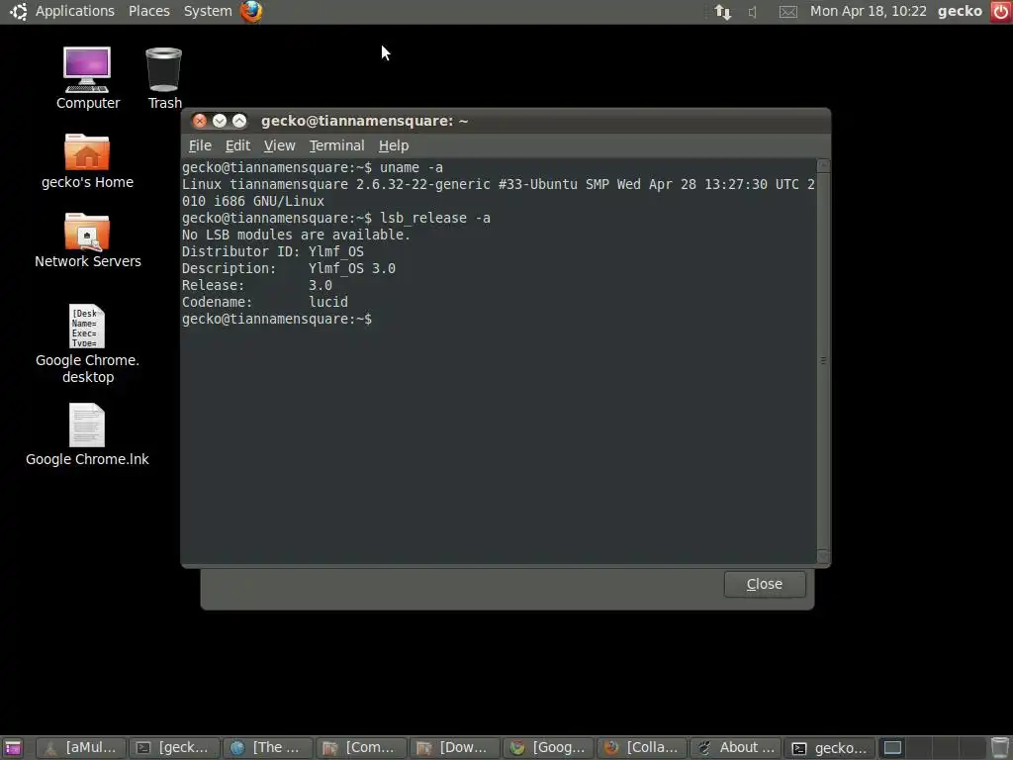This screenshot has width=1013, height=760.
Task: Click the 'Distributor ID: Ylmf_OS' line
Action: pos(273,251)
